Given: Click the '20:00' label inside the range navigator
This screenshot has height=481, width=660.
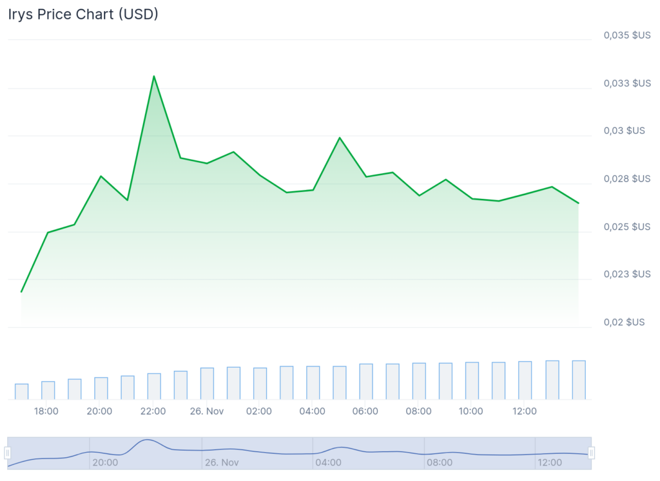Looking at the screenshot, I should (x=105, y=462).
